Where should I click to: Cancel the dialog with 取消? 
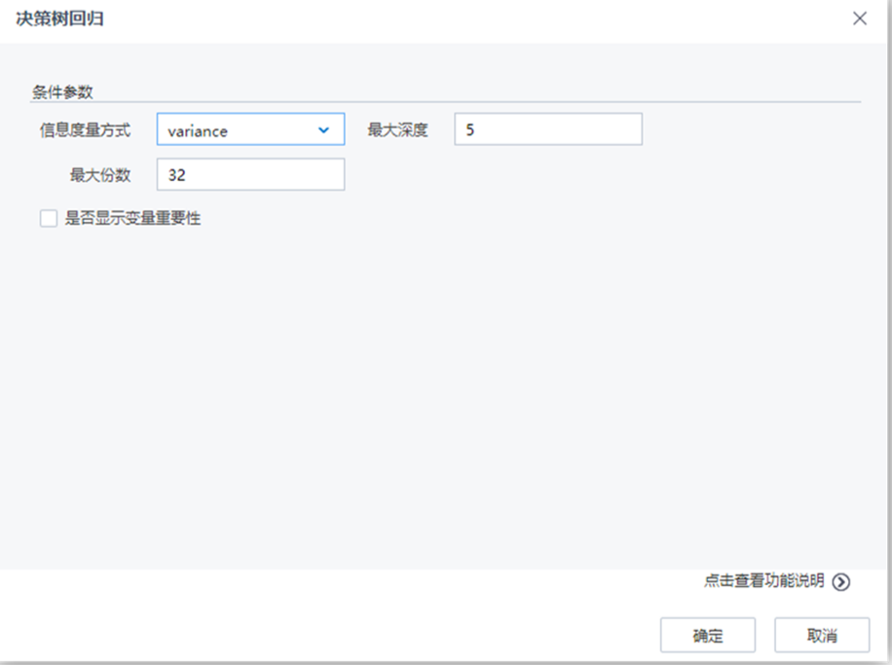tap(822, 634)
